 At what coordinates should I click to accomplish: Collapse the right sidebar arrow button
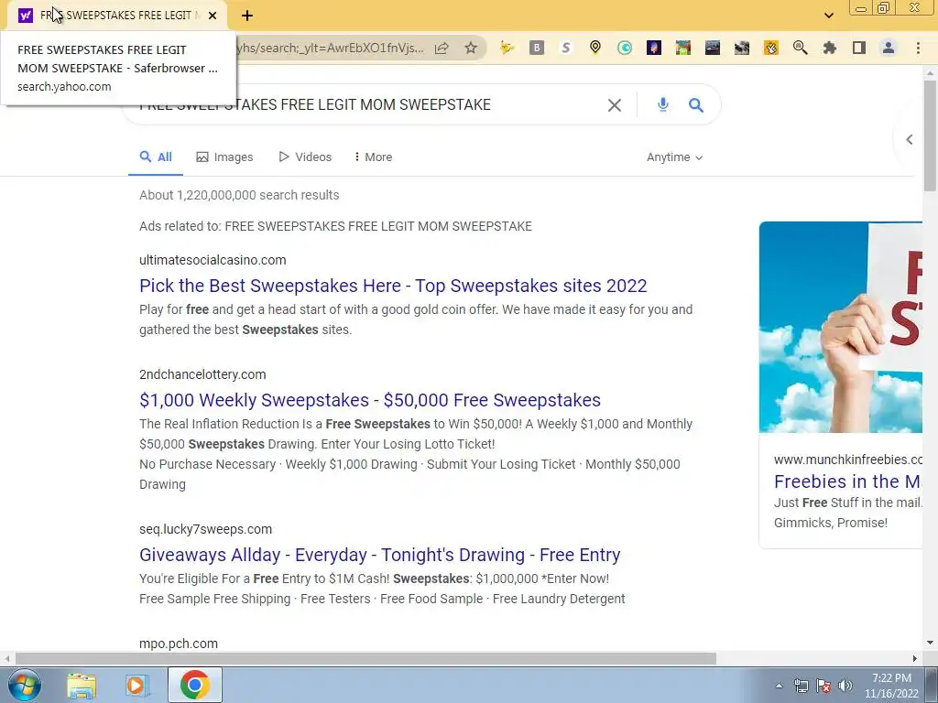tap(910, 139)
